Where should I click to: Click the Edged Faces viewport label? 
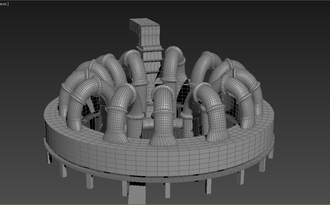coord(4,3)
